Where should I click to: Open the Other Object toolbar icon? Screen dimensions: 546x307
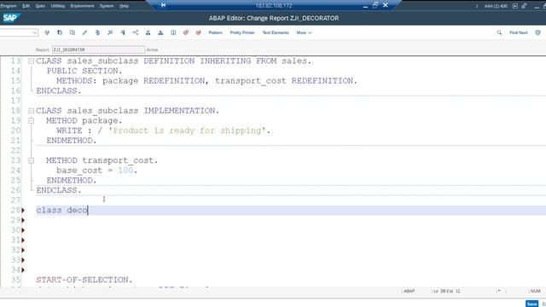pyautogui.click(x=72, y=32)
